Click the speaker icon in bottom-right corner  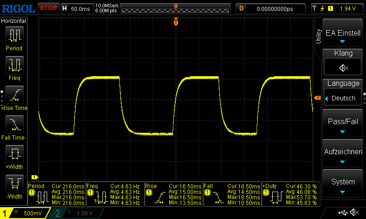354,212
